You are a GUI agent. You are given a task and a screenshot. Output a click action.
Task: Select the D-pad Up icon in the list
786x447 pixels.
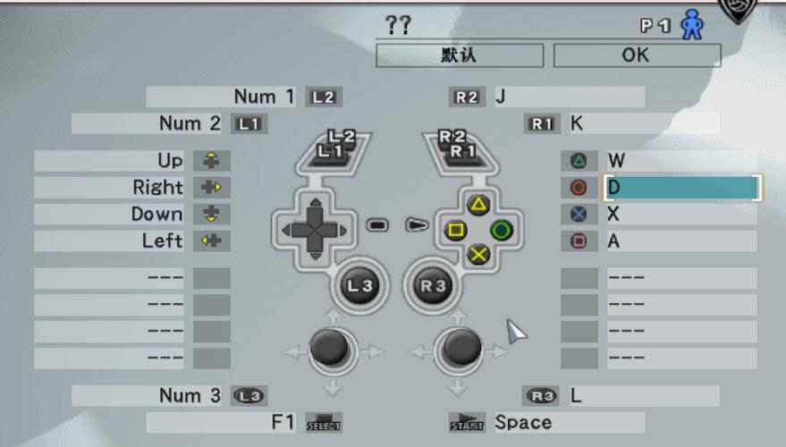[x=212, y=161]
